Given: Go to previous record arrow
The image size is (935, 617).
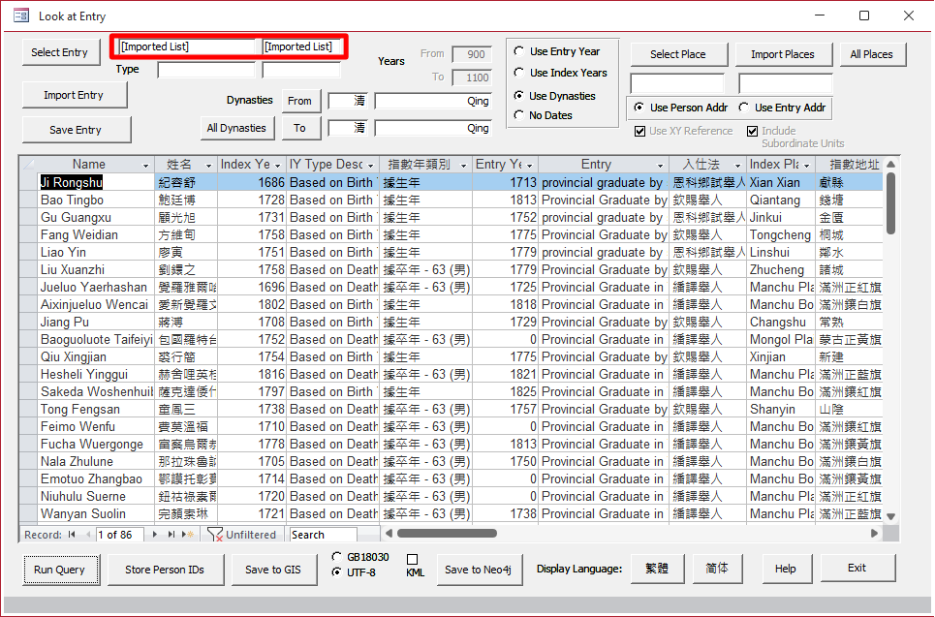Looking at the screenshot, I should pyautogui.click(x=87, y=535).
